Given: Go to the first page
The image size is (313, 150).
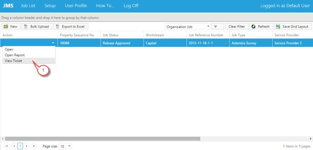Looking at the screenshot, I should click(7, 146).
